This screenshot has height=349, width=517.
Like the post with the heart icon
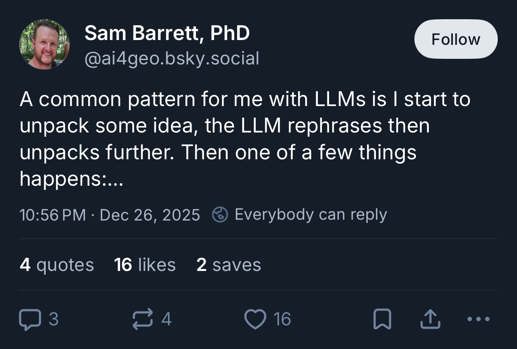[255, 319]
